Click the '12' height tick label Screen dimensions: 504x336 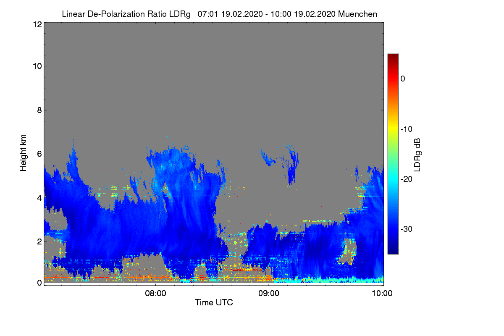pyautogui.click(x=37, y=24)
